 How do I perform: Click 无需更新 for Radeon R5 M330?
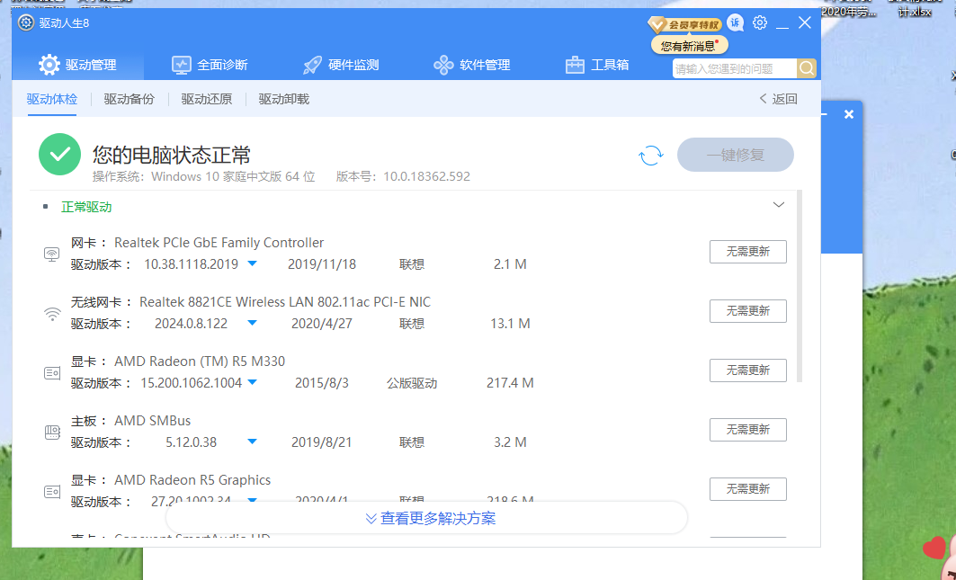coord(747,370)
